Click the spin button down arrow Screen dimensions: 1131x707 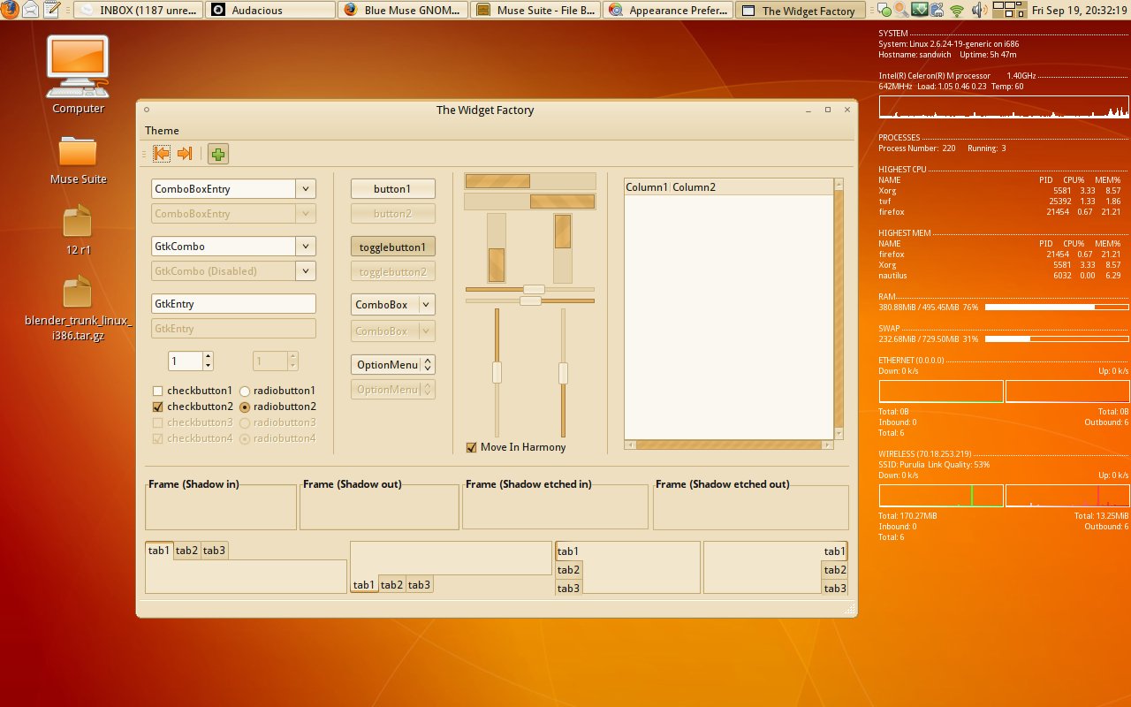(x=208, y=365)
